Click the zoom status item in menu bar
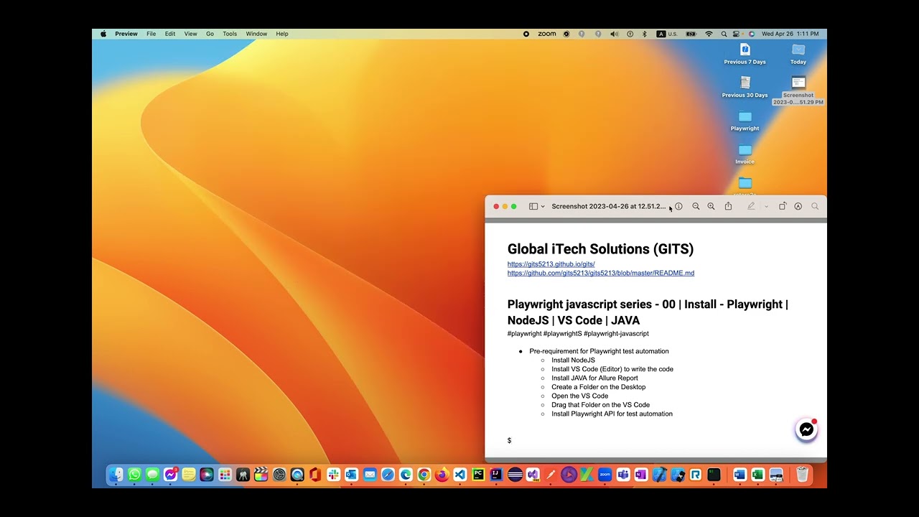Viewport: 919px width, 517px height. coord(547,34)
